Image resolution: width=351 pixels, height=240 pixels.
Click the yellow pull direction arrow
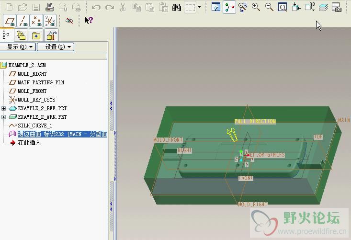point(232,135)
